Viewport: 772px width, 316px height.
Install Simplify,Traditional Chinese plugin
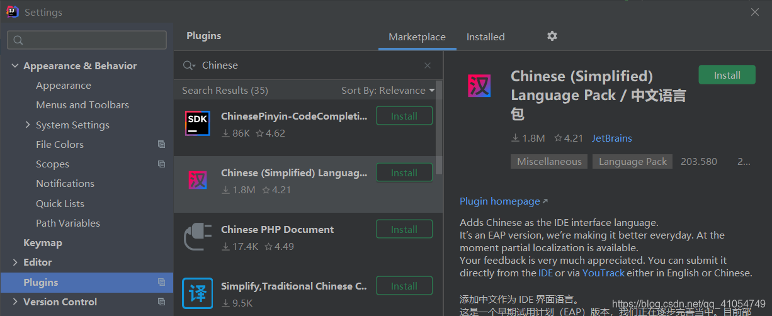pos(404,286)
